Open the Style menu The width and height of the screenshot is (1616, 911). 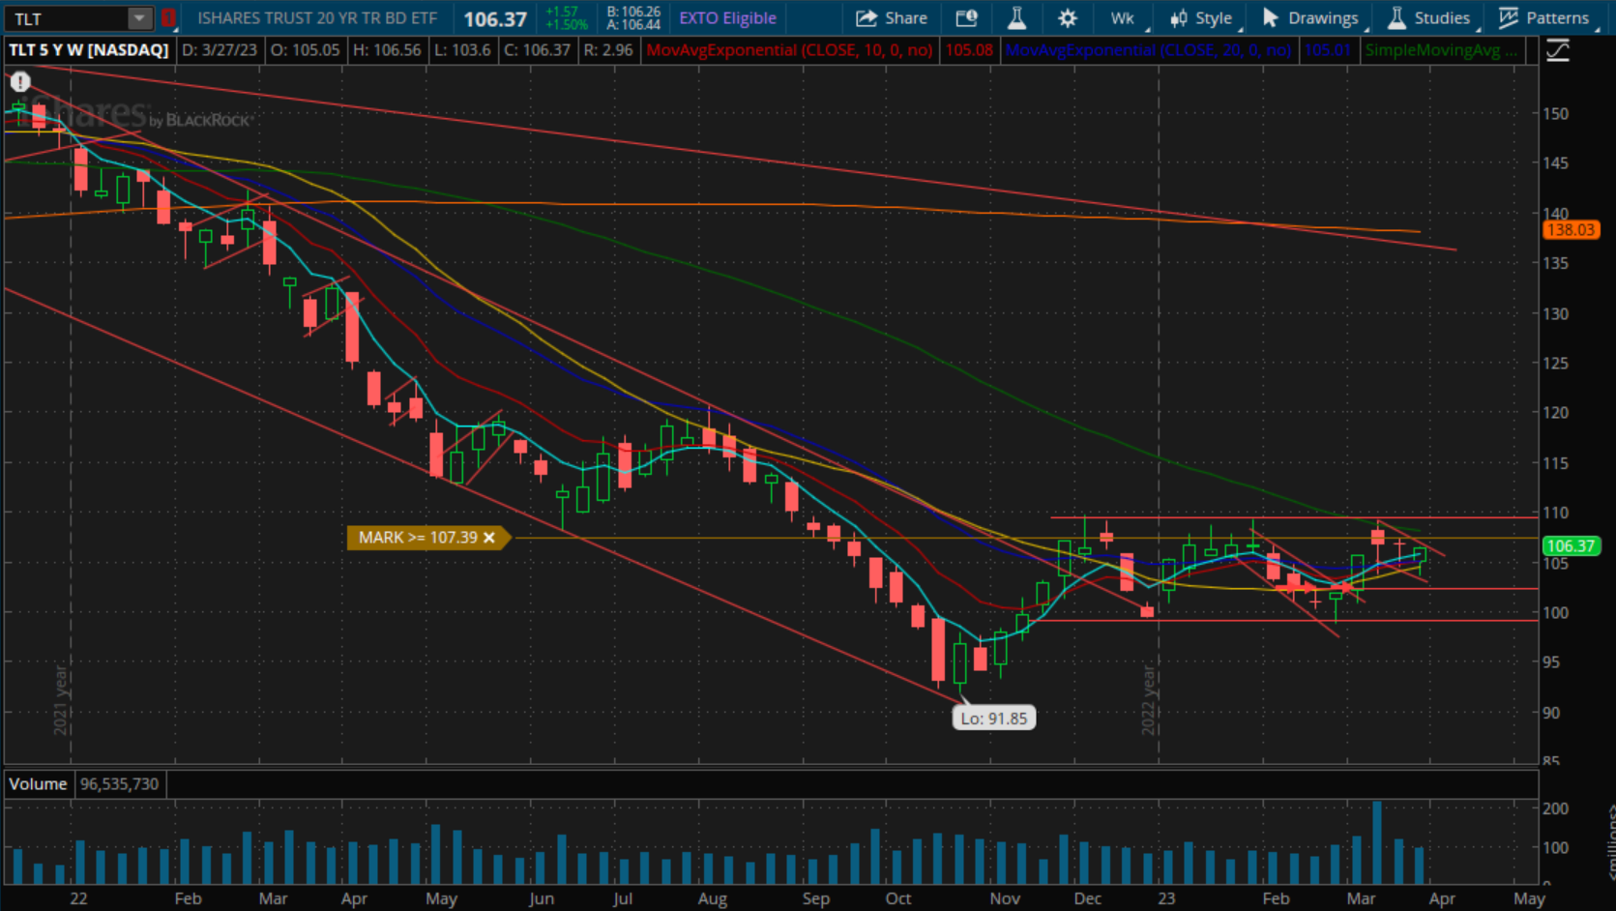[1202, 18]
